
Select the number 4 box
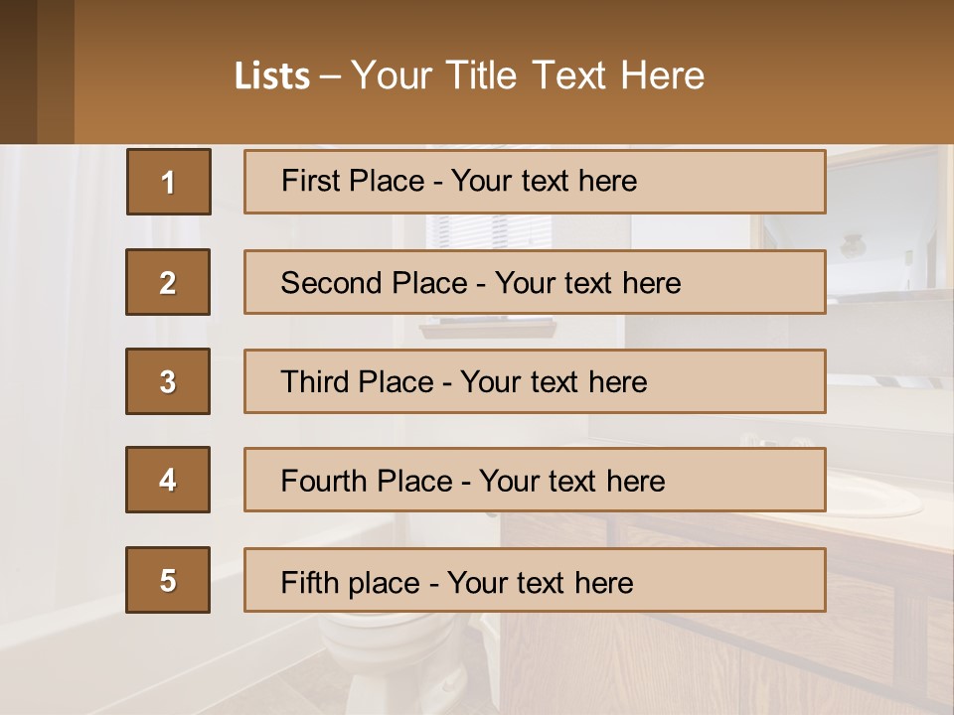point(168,480)
